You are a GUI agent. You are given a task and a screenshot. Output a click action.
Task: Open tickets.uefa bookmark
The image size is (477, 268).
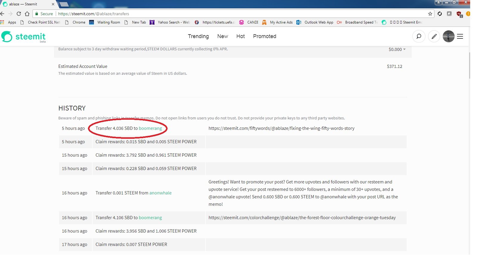(x=215, y=22)
